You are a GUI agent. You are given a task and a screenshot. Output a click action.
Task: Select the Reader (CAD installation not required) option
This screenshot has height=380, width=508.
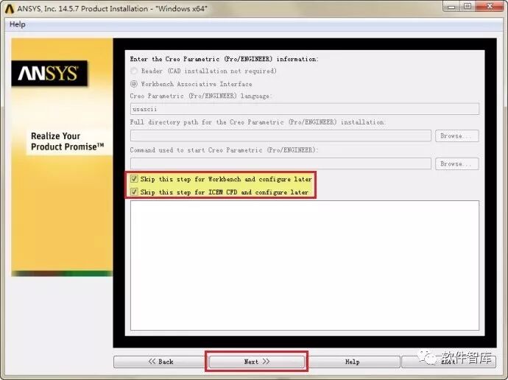pos(133,71)
